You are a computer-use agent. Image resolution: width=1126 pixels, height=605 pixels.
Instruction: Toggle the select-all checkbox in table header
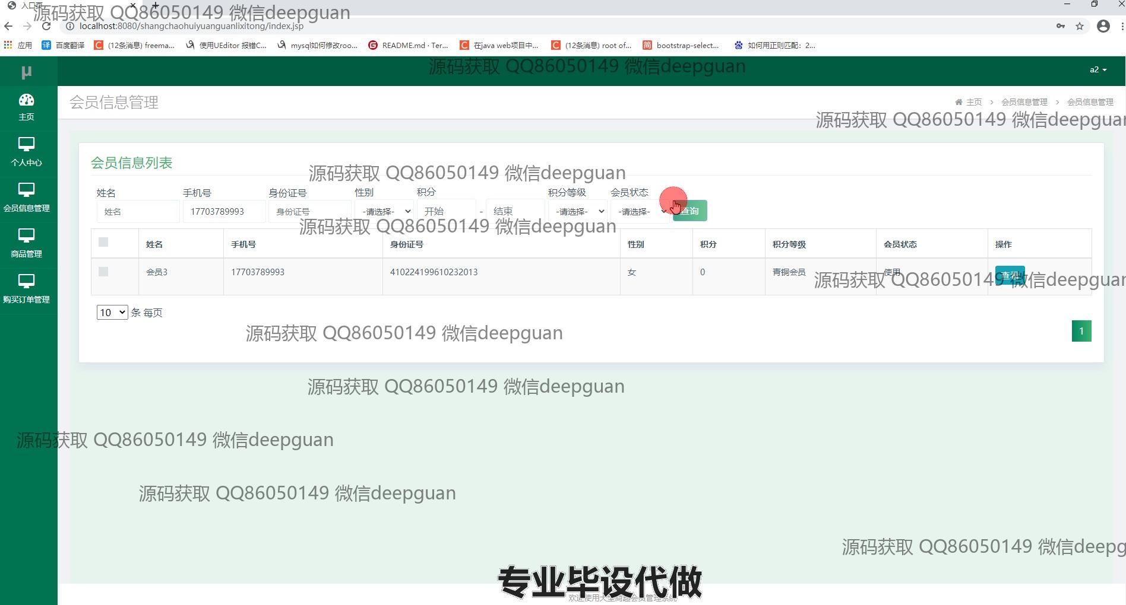click(x=103, y=242)
